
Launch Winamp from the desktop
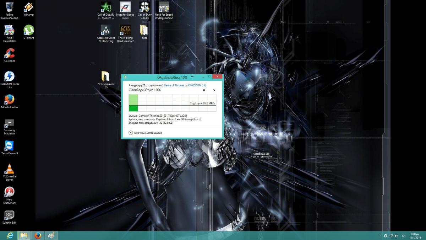(x=29, y=9)
